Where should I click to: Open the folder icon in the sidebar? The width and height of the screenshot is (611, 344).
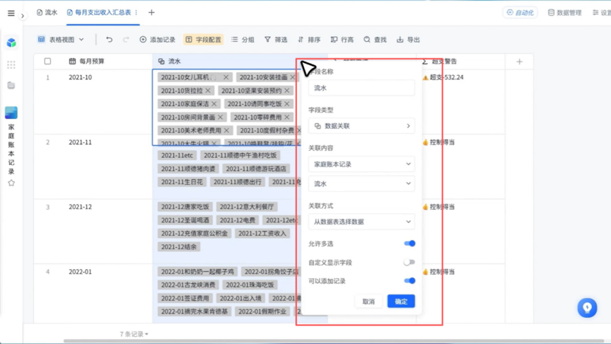click(11, 85)
